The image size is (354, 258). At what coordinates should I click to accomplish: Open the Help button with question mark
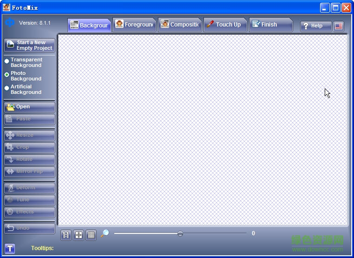click(x=315, y=26)
